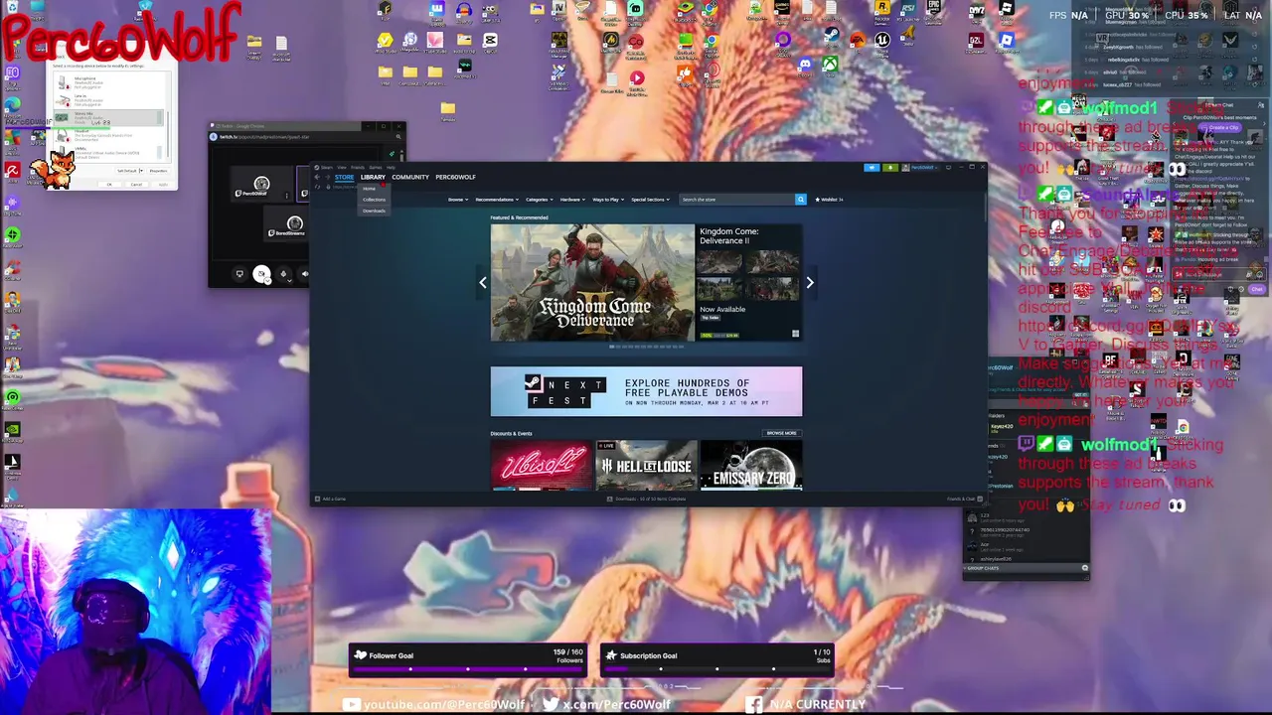1272x715 pixels.
Task: Open the blue announcements button in Steam
Action: (872, 168)
